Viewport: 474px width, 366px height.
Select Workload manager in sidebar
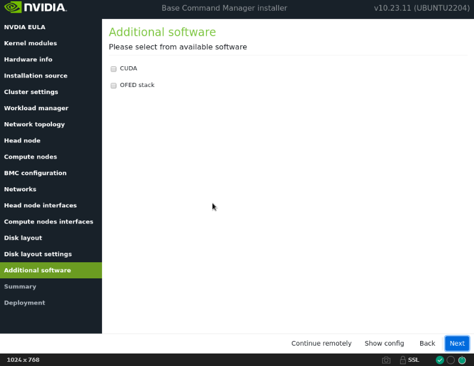(36, 108)
